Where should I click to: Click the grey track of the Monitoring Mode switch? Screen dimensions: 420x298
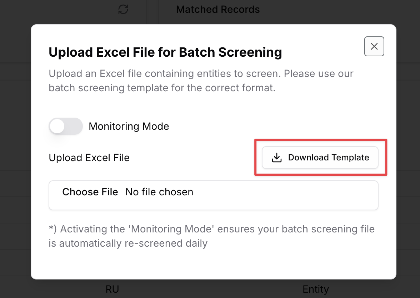74,126
